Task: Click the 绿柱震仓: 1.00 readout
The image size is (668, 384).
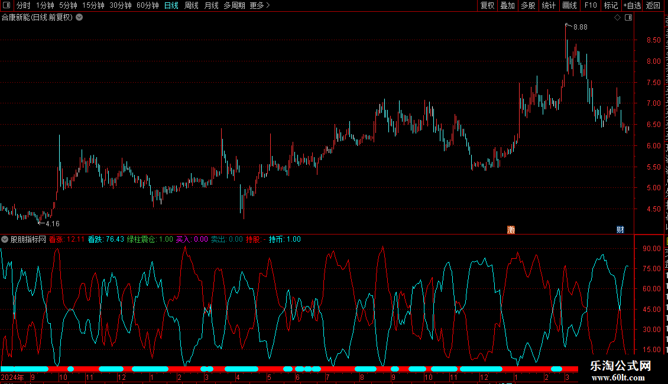Action: [x=150, y=239]
